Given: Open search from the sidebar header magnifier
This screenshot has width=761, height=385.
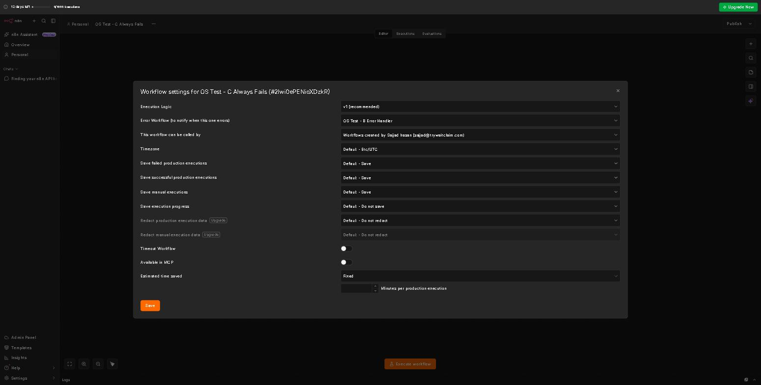Looking at the screenshot, I should pyautogui.click(x=44, y=21).
